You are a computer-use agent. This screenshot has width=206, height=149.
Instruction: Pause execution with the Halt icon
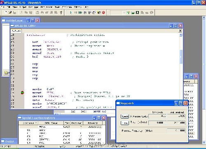coord(75,13)
